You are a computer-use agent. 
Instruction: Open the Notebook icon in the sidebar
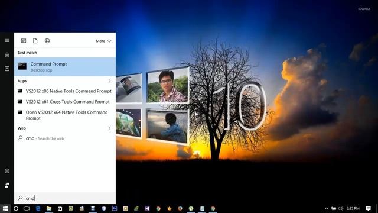click(x=7, y=69)
